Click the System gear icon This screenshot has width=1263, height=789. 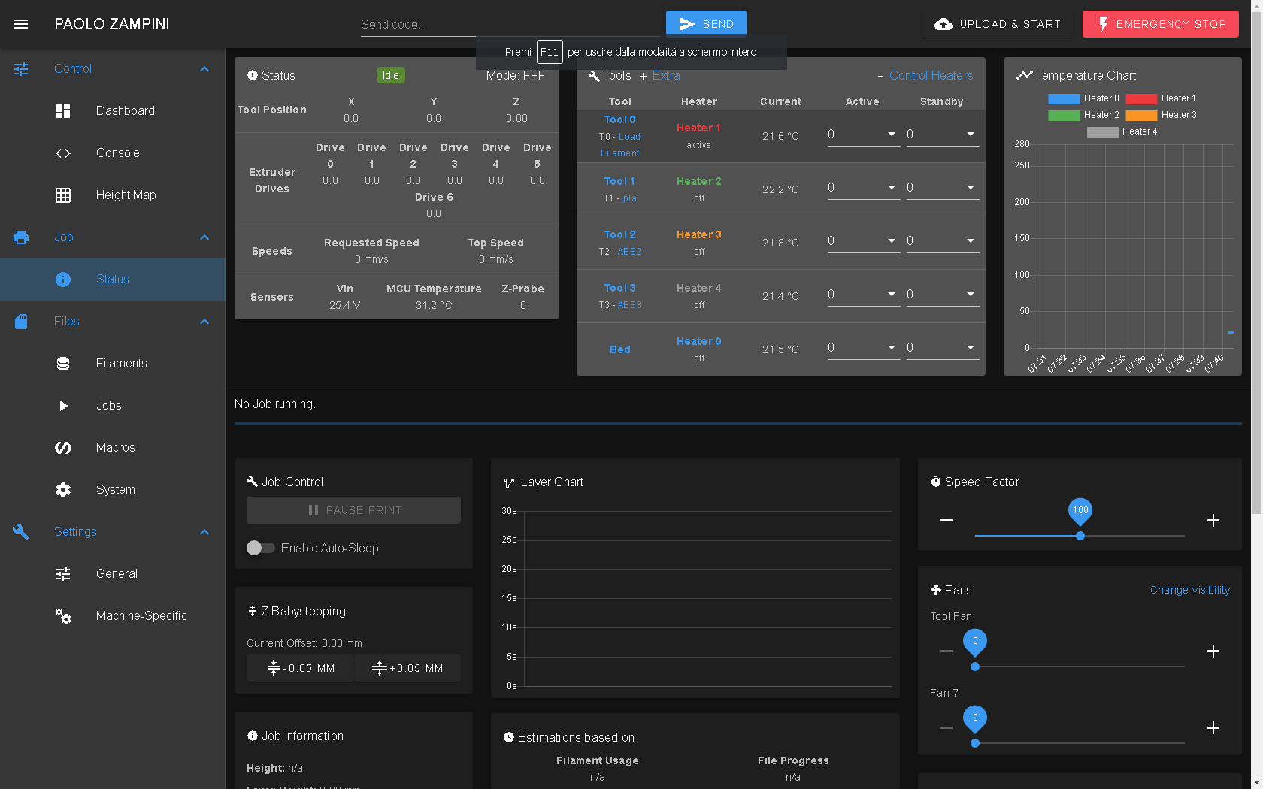click(x=63, y=489)
